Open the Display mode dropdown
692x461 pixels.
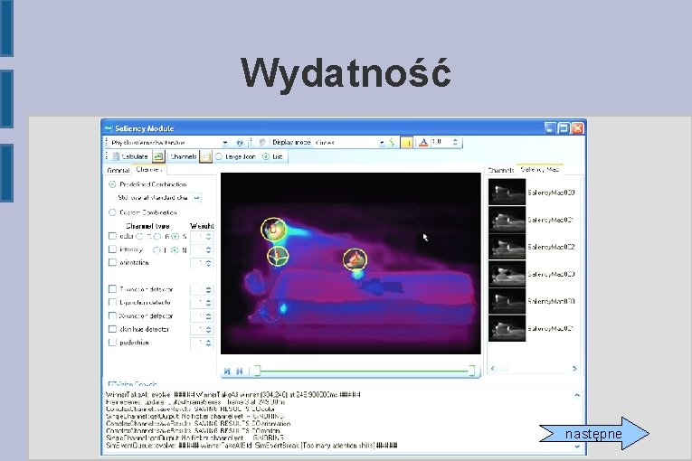(382, 143)
